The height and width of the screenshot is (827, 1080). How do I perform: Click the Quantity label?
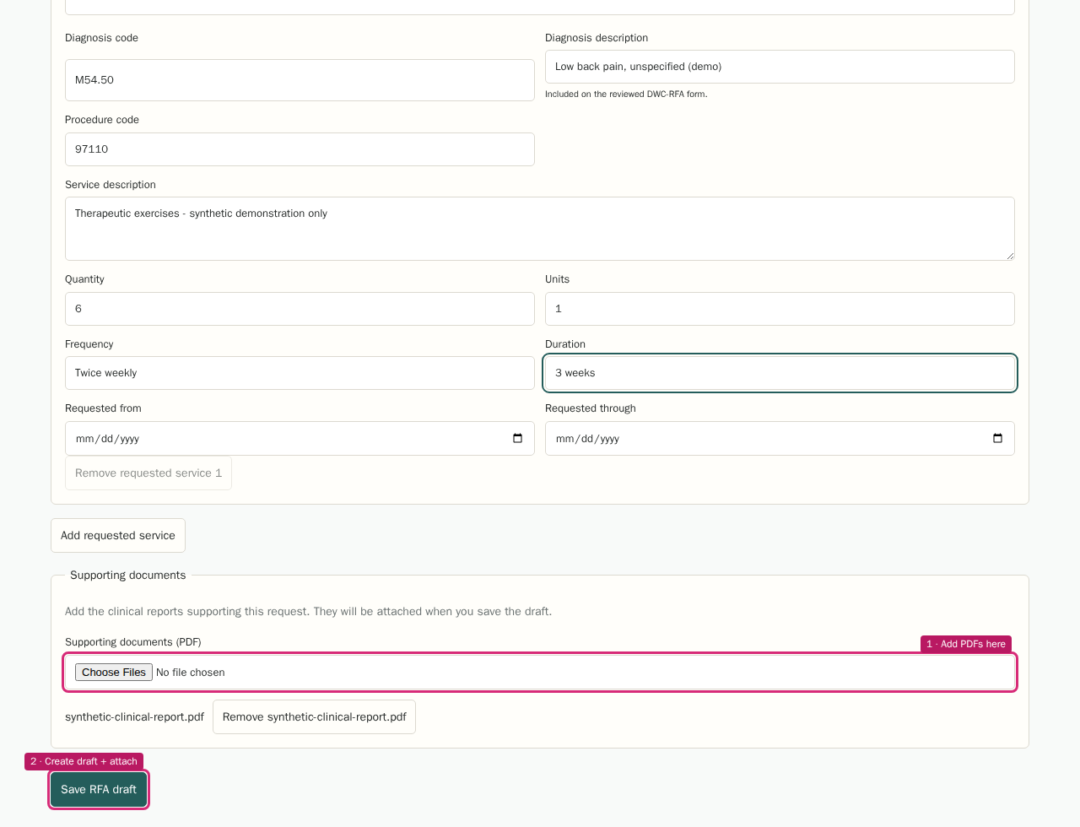(x=84, y=279)
